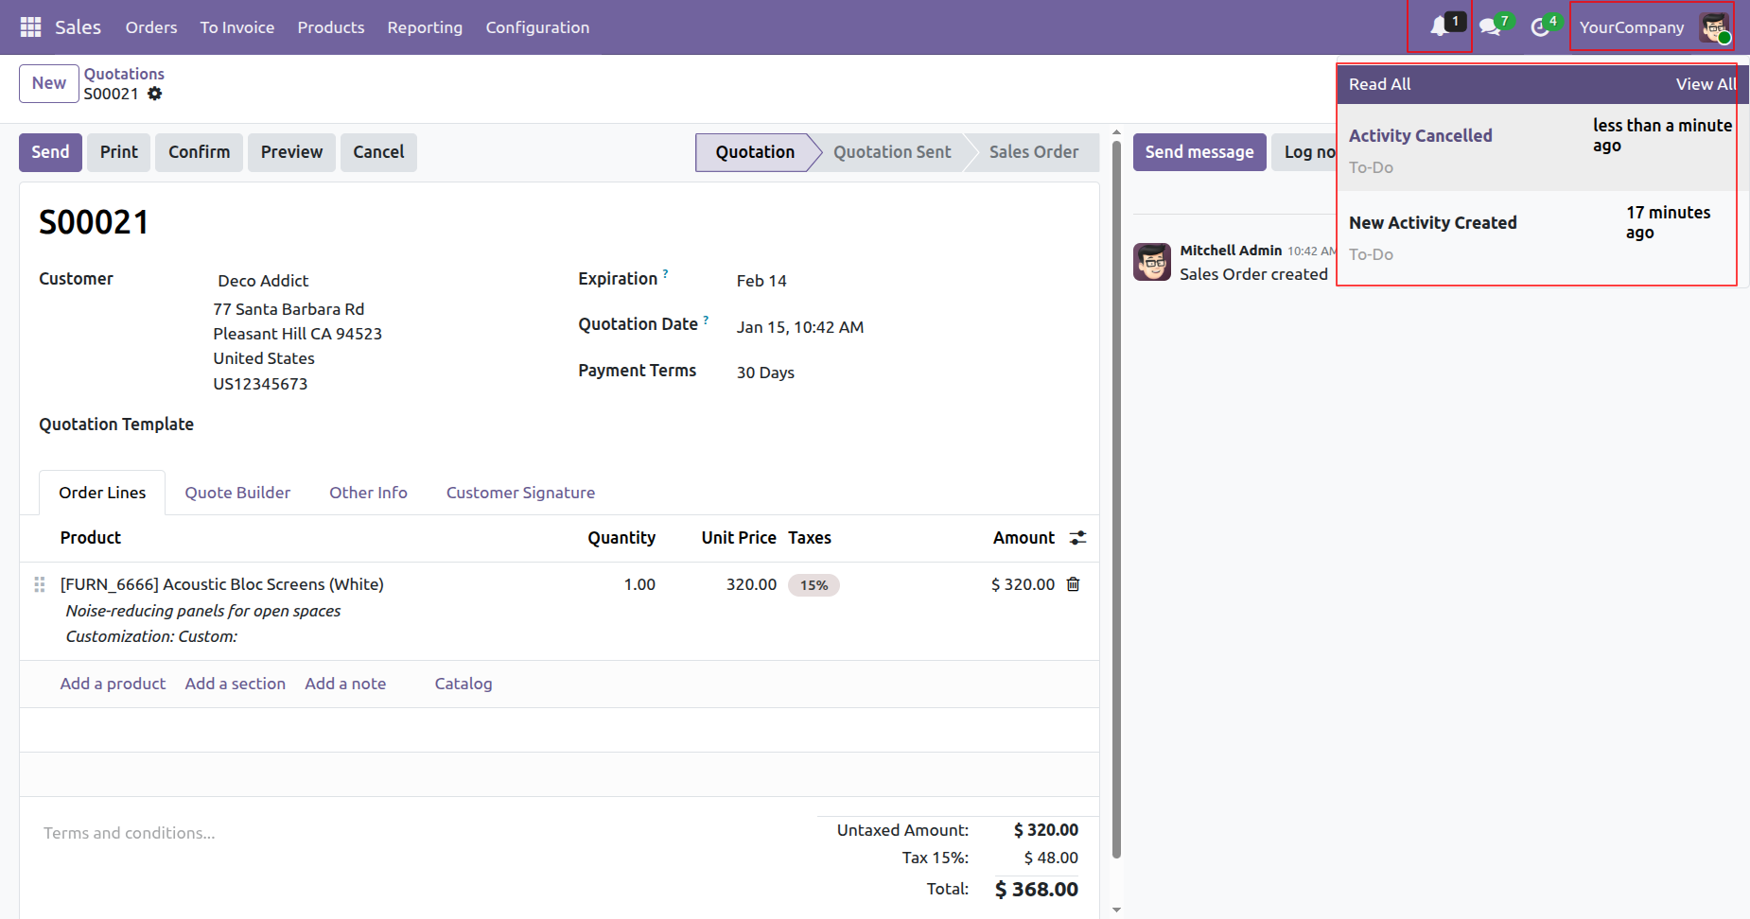Click the drag handle of the order line
The height and width of the screenshot is (919, 1750).
(x=40, y=584)
